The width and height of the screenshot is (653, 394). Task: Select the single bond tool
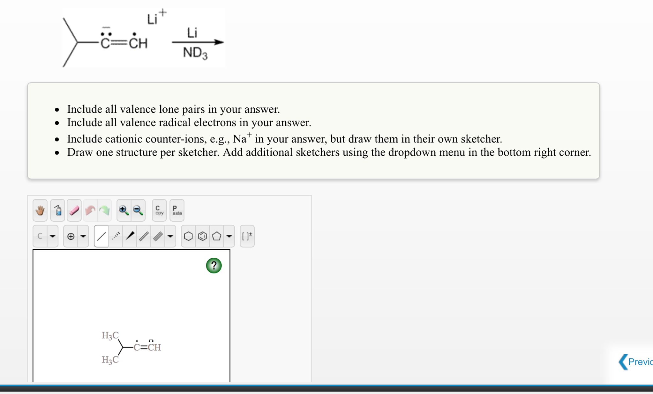click(x=101, y=236)
